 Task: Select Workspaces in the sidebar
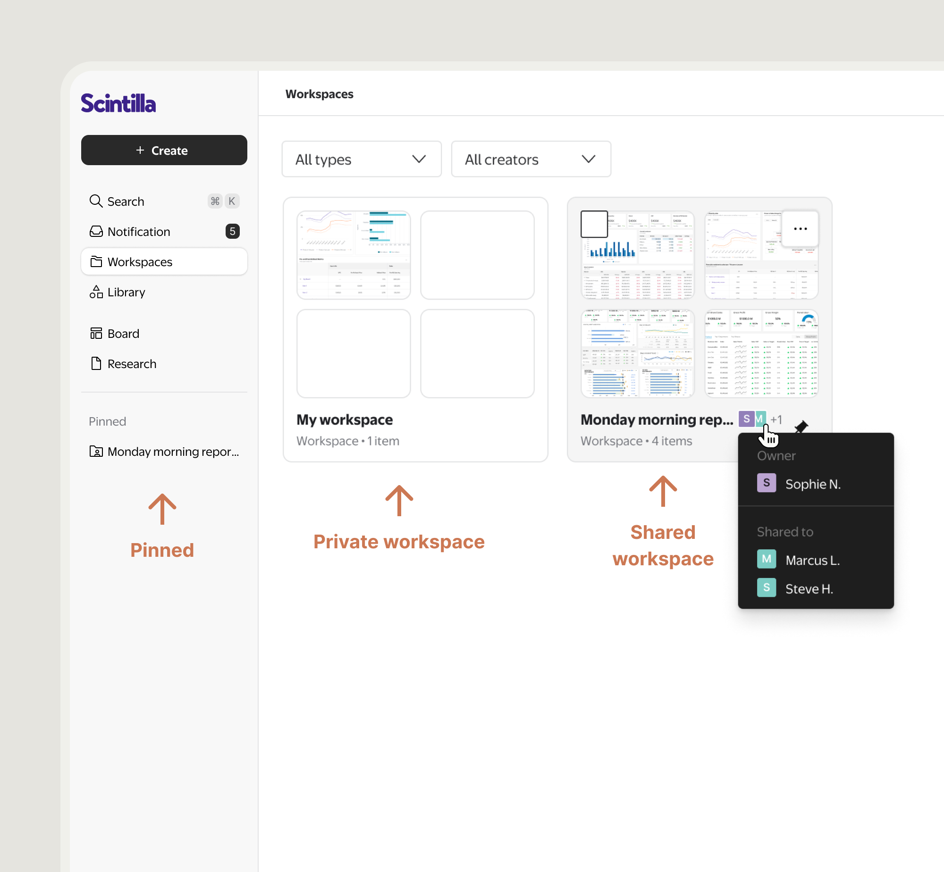click(x=164, y=261)
